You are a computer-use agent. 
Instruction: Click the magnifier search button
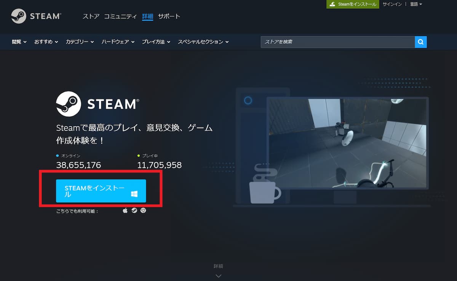pyautogui.click(x=421, y=42)
